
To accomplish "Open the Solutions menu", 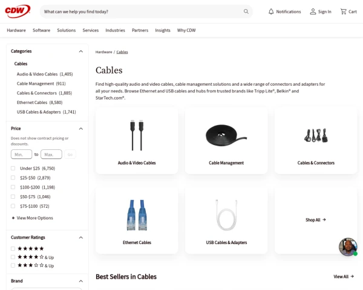I will pyautogui.click(x=67, y=30).
